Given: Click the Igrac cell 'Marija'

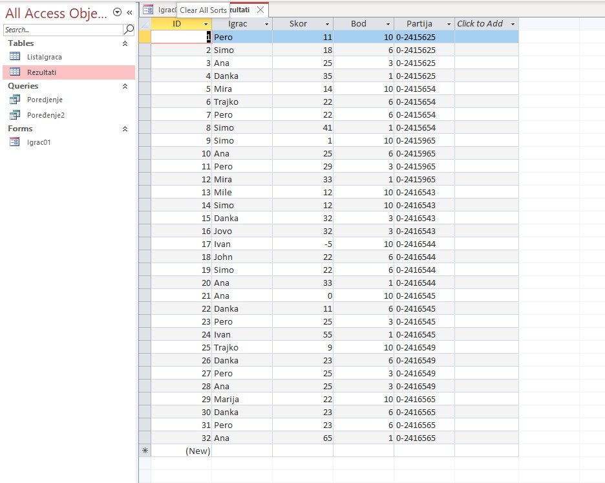Looking at the screenshot, I should (242, 399).
